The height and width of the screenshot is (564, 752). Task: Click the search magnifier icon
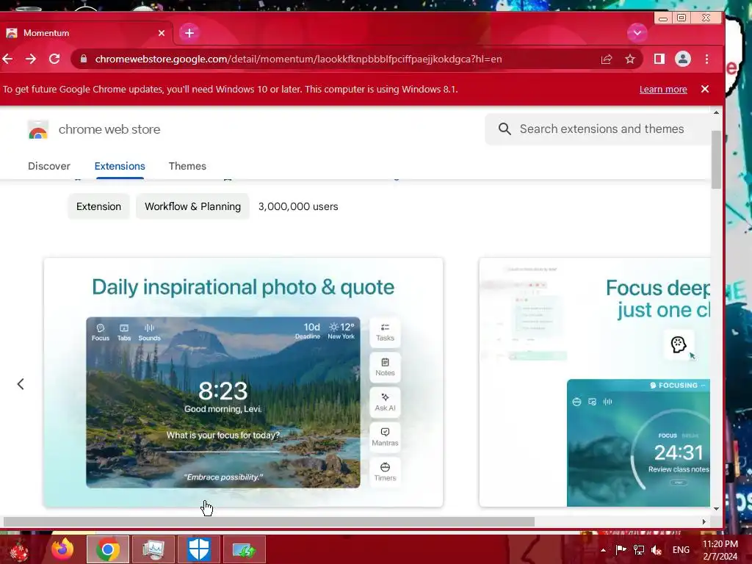(505, 129)
